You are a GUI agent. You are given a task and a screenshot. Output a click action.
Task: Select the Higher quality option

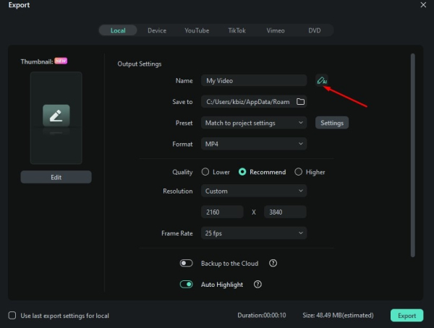pyautogui.click(x=299, y=172)
